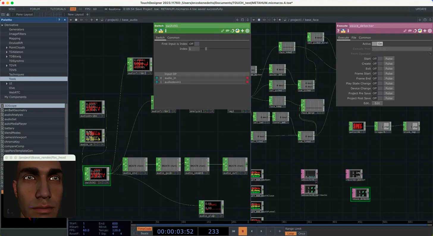Open the TUTORIALS menu item
This screenshot has width=433, height=236.
tap(58, 9)
